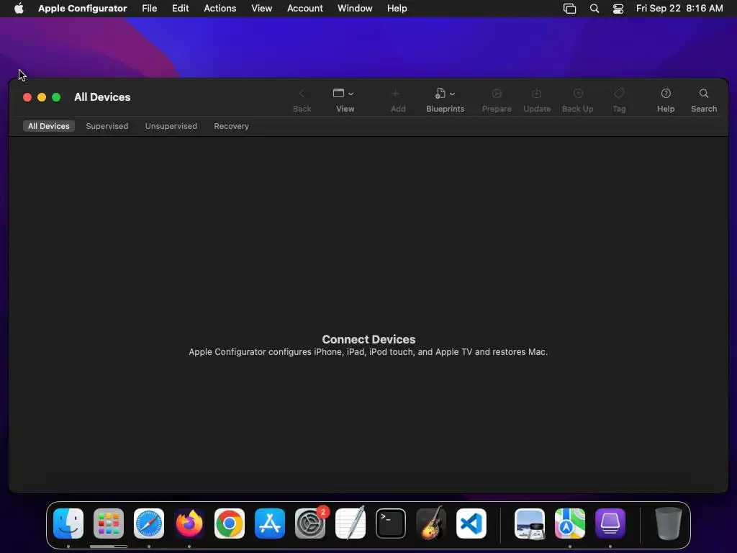This screenshot has width=737, height=553.
Task: Open the Edit menu
Action: pyautogui.click(x=180, y=8)
